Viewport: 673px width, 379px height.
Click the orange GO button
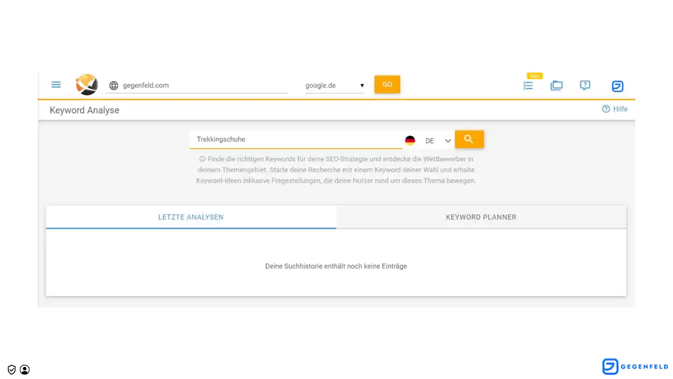pyautogui.click(x=388, y=84)
